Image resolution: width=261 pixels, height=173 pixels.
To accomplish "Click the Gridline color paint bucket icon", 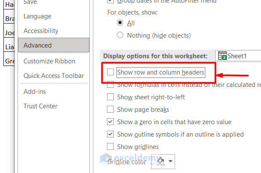I will point(161,161).
